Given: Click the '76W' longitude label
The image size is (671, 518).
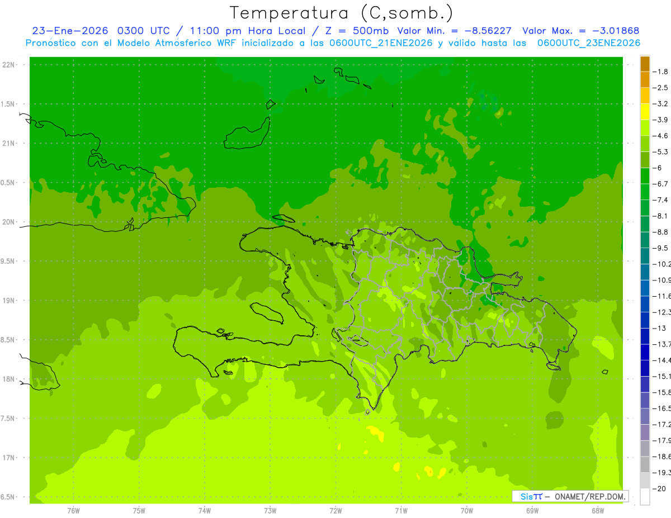Looking at the screenshot, I should click(73, 511).
